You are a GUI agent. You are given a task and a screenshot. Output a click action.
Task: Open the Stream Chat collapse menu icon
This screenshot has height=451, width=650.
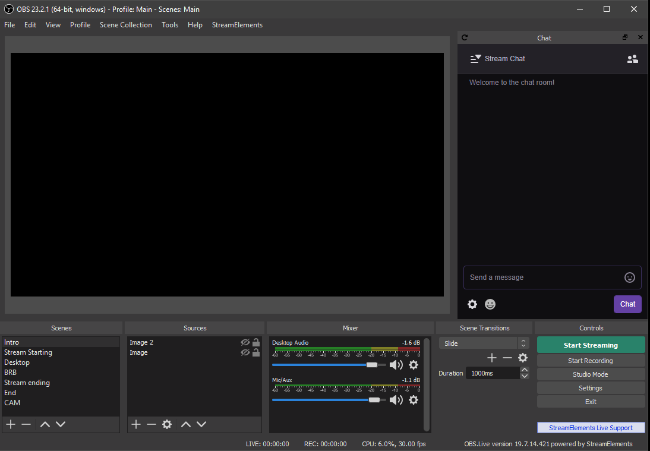click(x=475, y=59)
